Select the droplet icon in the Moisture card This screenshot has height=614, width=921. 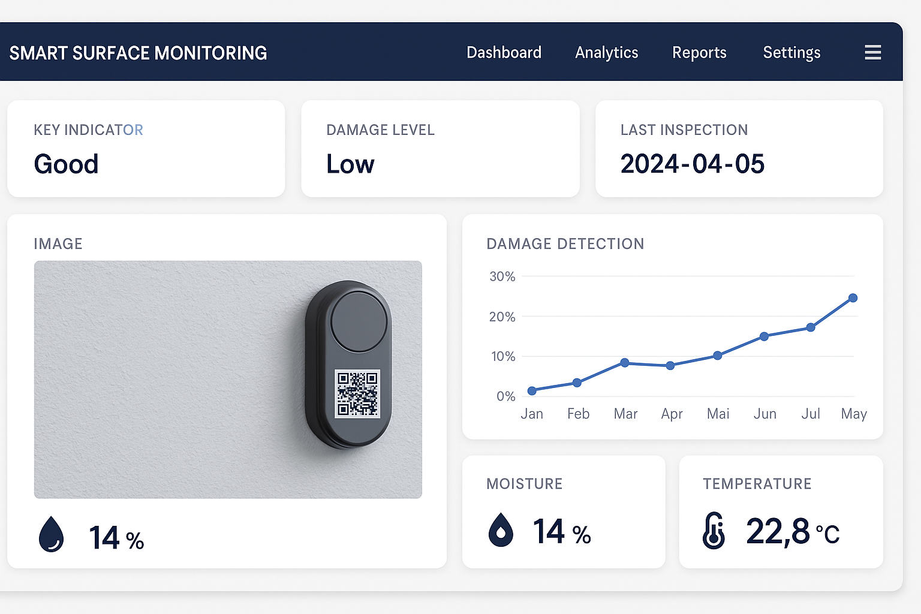tap(501, 530)
